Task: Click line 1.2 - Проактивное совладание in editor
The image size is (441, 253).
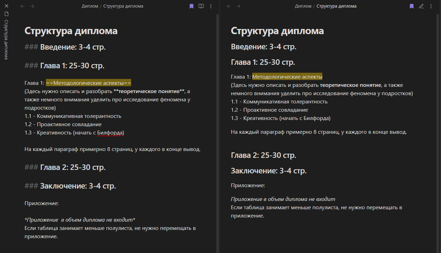Action: (x=63, y=124)
